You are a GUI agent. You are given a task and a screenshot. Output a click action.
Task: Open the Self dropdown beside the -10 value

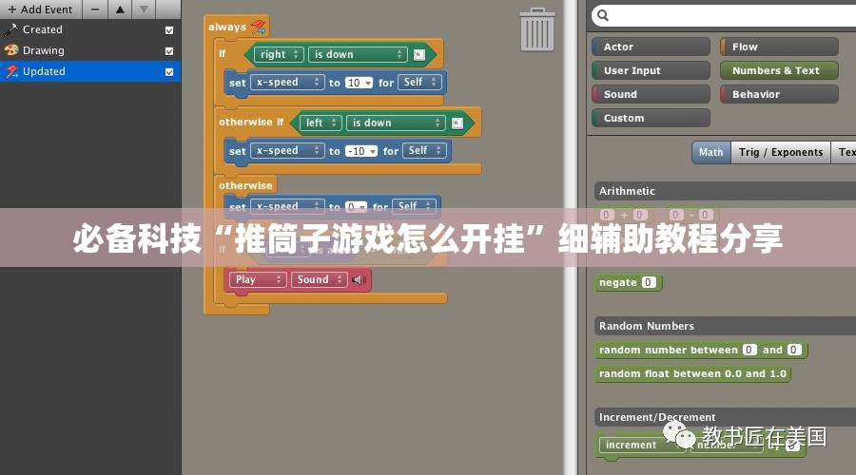click(424, 150)
